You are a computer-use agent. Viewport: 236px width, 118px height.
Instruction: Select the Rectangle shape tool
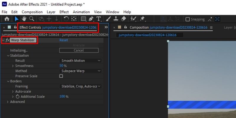coord(83,19)
